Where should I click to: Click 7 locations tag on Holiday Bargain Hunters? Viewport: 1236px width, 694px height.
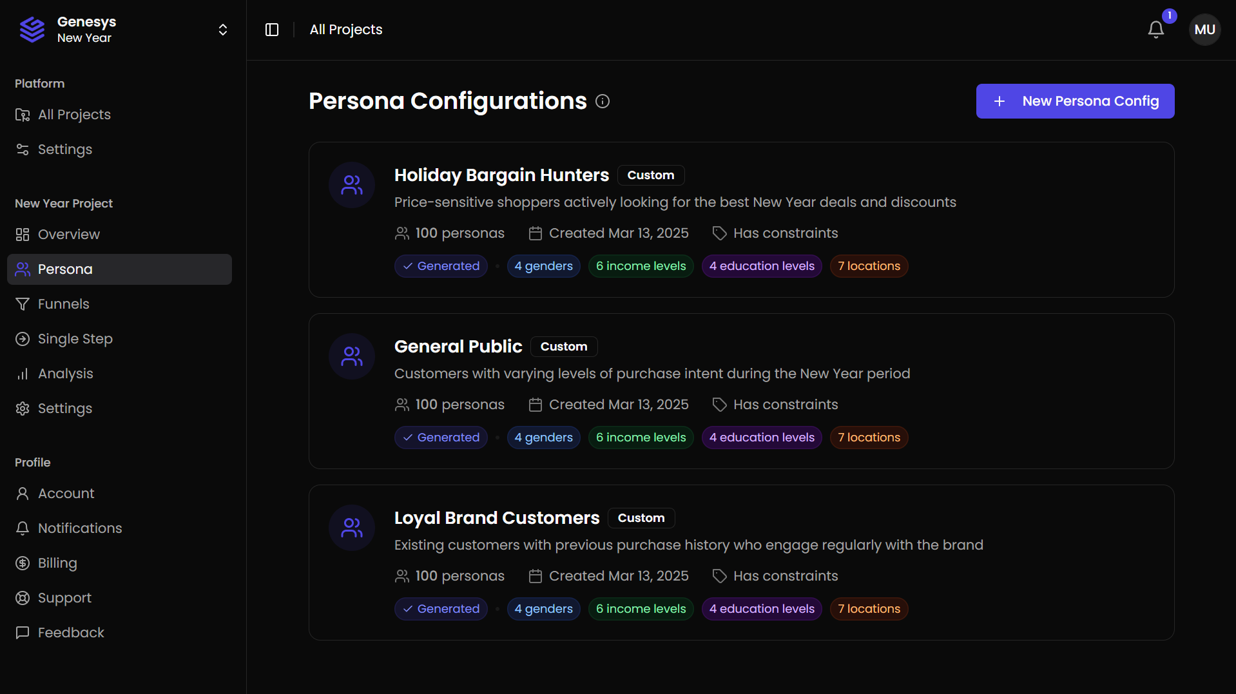[x=869, y=266]
